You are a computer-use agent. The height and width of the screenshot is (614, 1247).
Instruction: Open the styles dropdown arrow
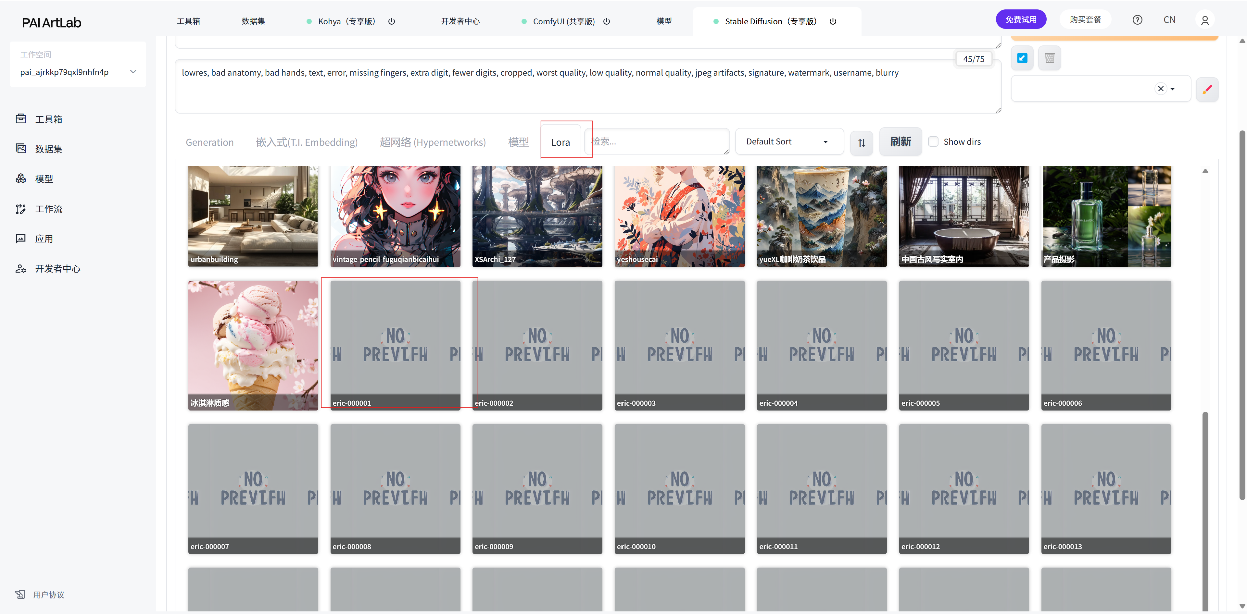click(1172, 89)
